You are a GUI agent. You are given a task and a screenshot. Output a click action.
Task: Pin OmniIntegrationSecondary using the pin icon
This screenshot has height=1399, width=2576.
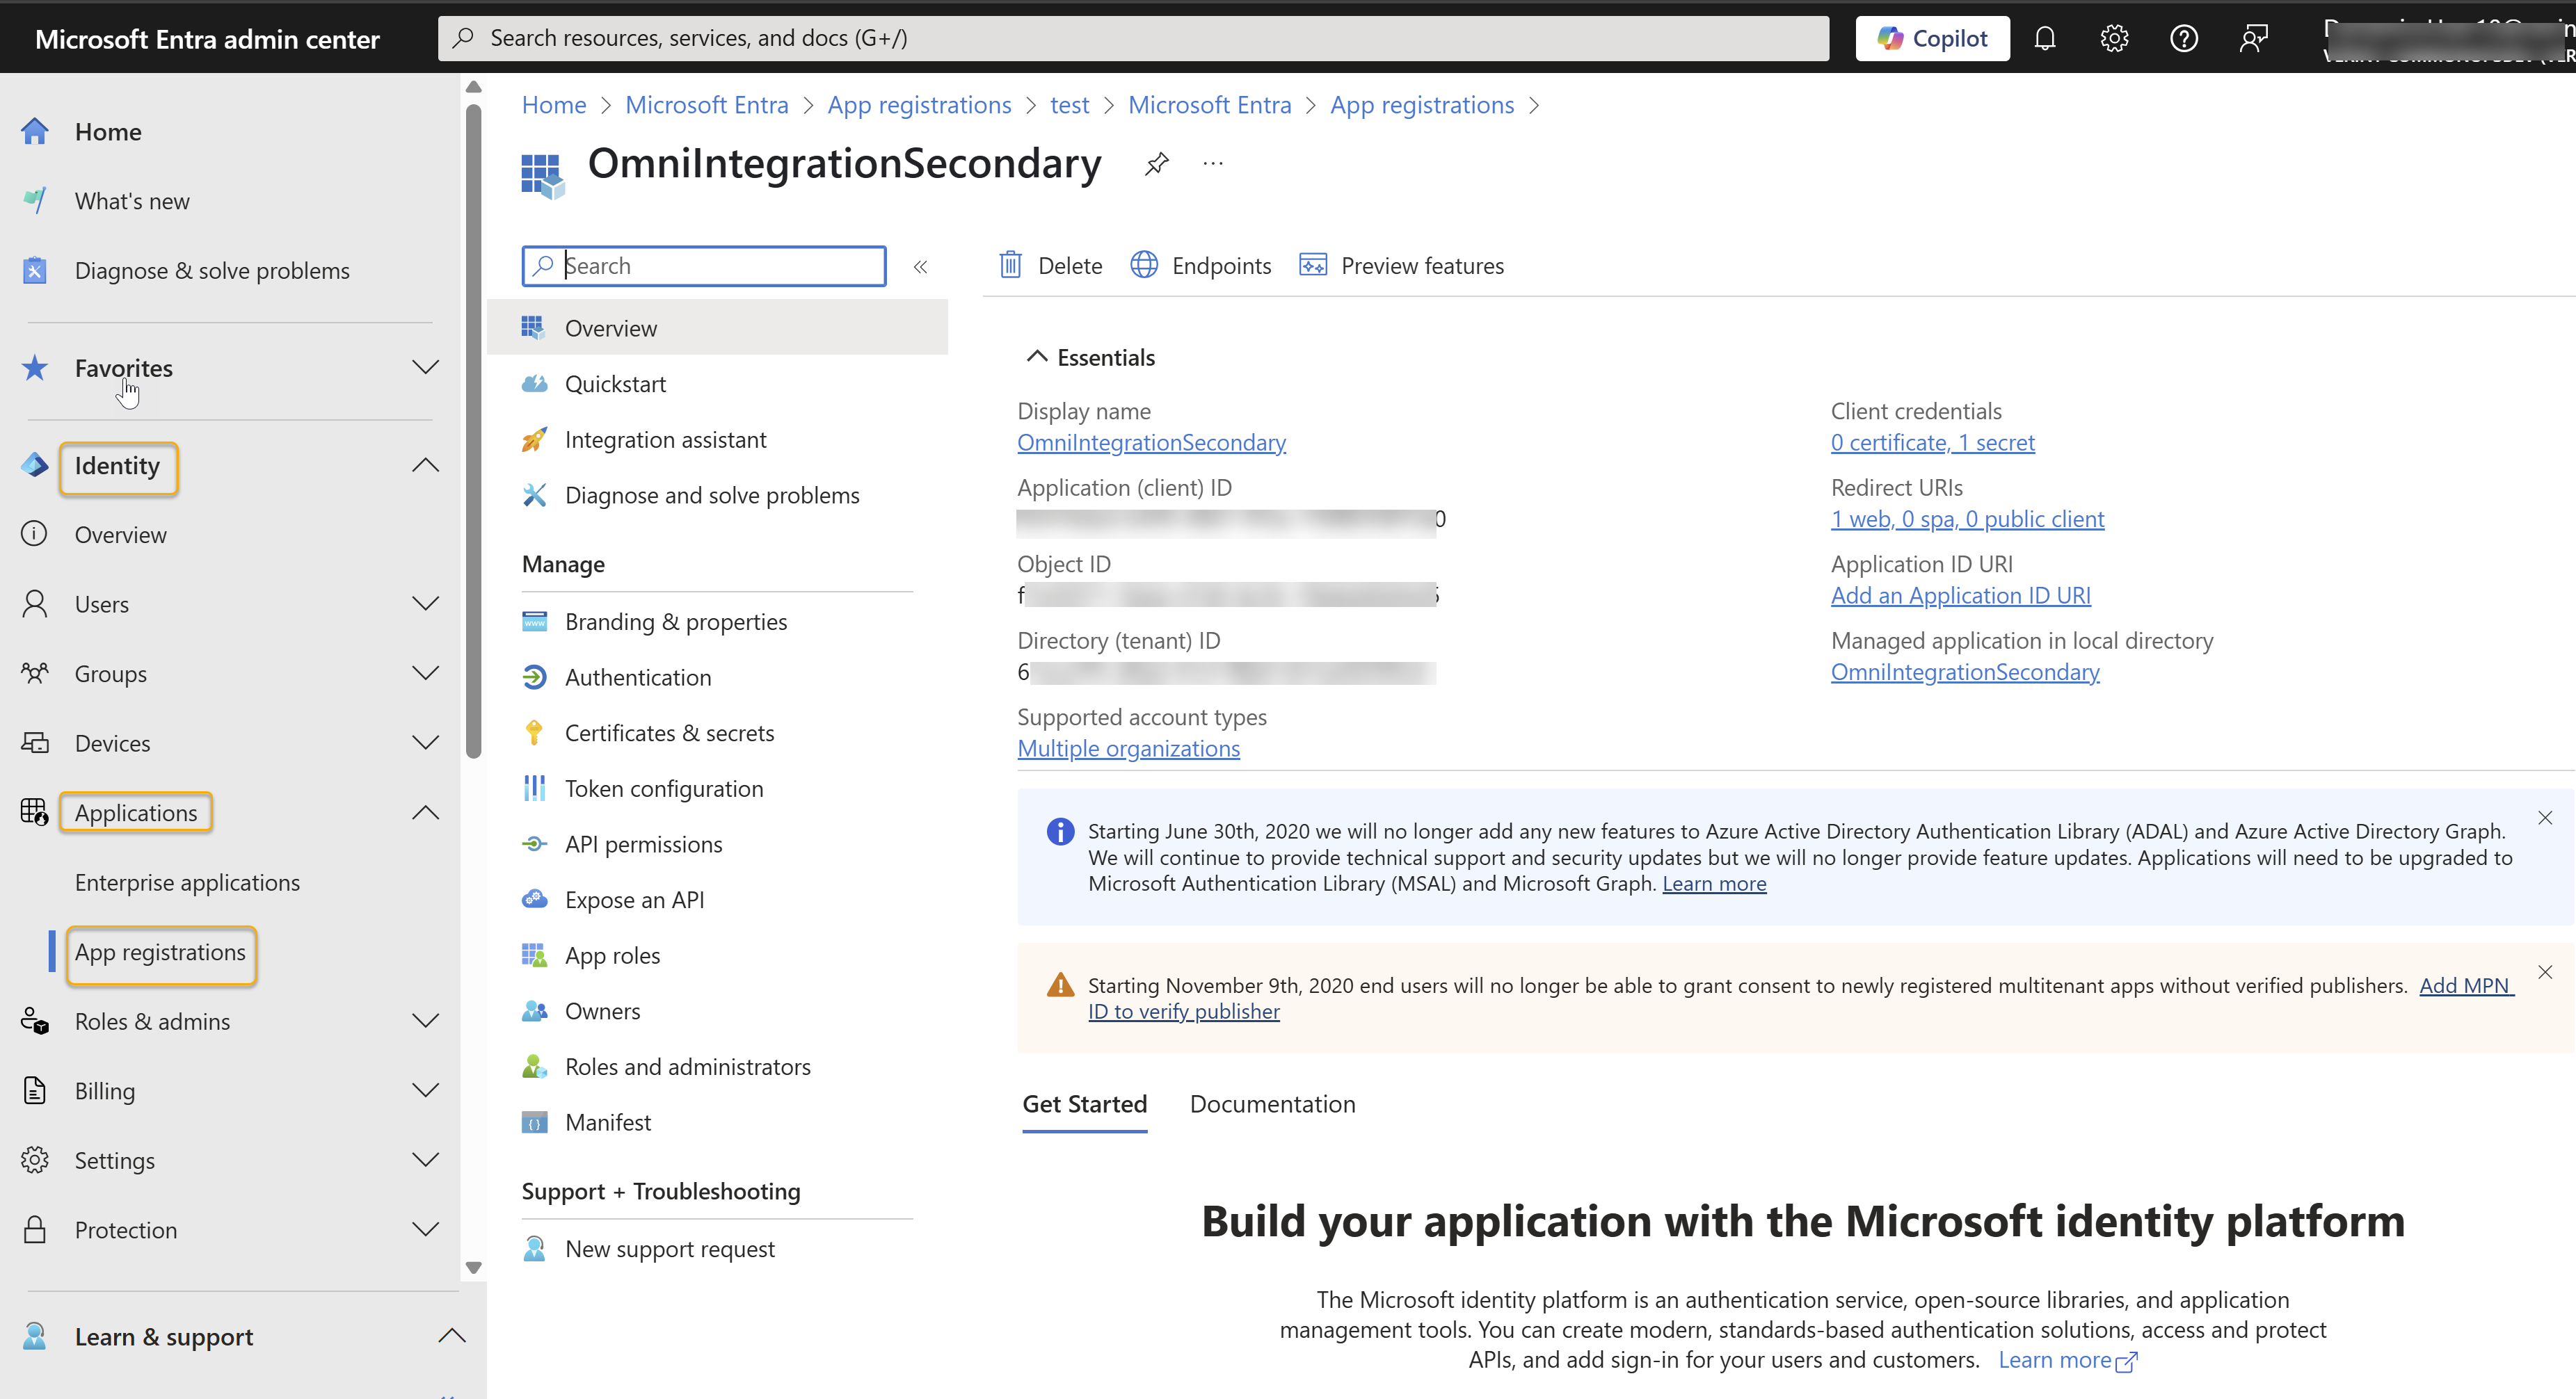click(x=1156, y=163)
